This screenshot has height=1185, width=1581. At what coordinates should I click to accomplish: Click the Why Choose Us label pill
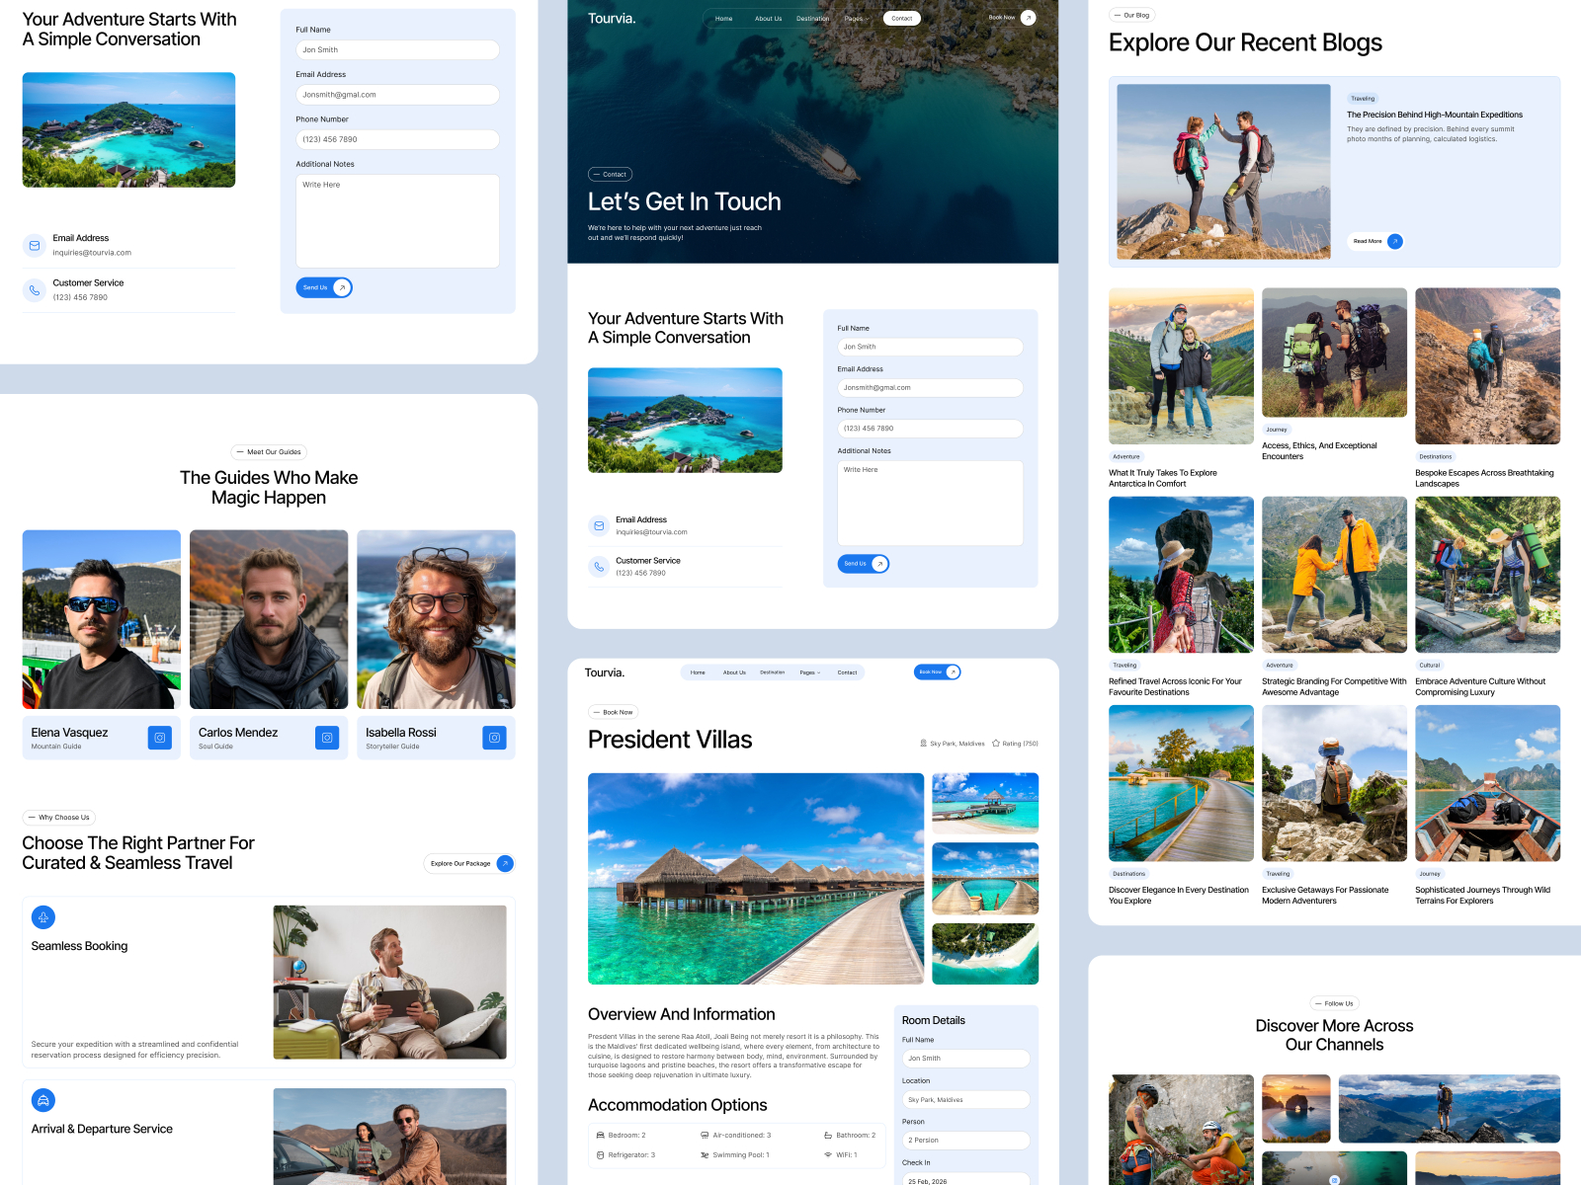click(x=59, y=818)
